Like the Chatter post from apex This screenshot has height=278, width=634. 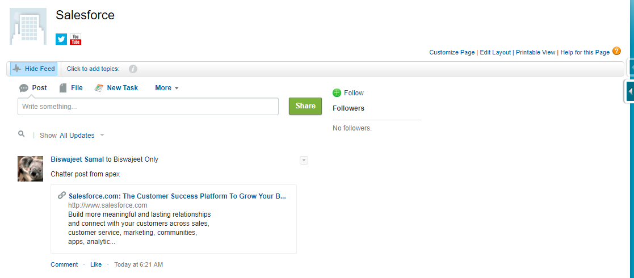[96, 264]
